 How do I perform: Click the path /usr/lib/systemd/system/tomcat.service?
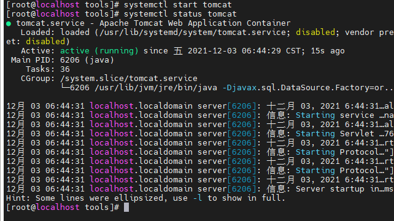click(x=193, y=33)
